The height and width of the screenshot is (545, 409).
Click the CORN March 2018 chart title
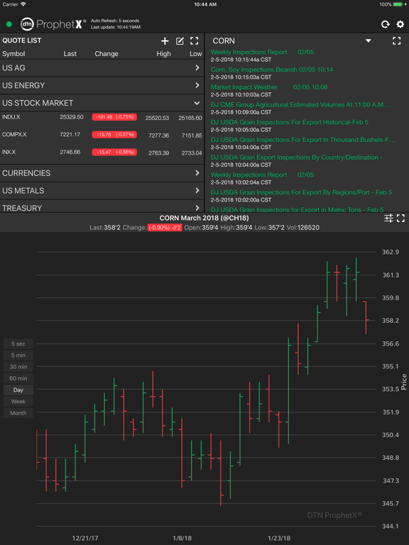click(x=204, y=218)
